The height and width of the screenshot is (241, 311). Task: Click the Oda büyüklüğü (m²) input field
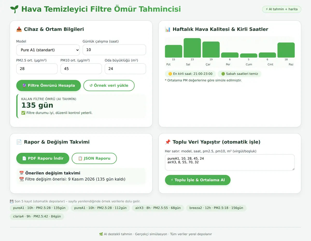click(x=125, y=69)
